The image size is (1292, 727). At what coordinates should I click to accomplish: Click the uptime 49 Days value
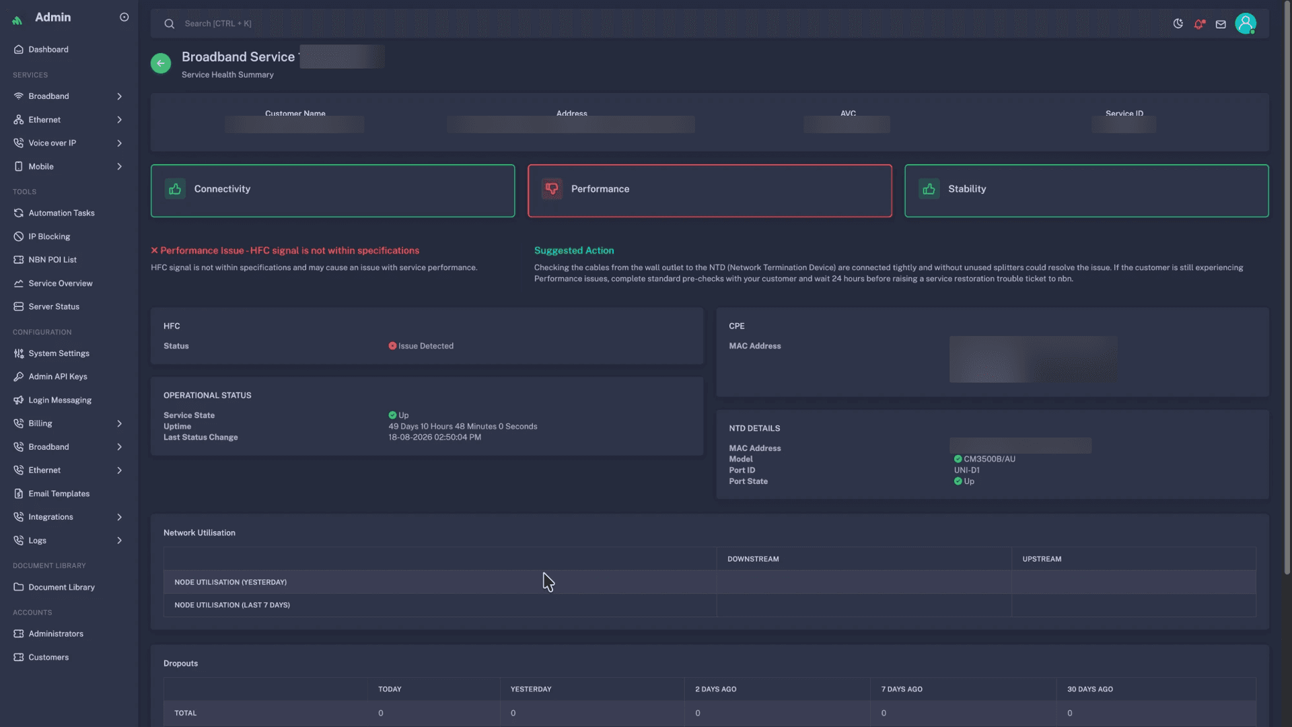462,427
